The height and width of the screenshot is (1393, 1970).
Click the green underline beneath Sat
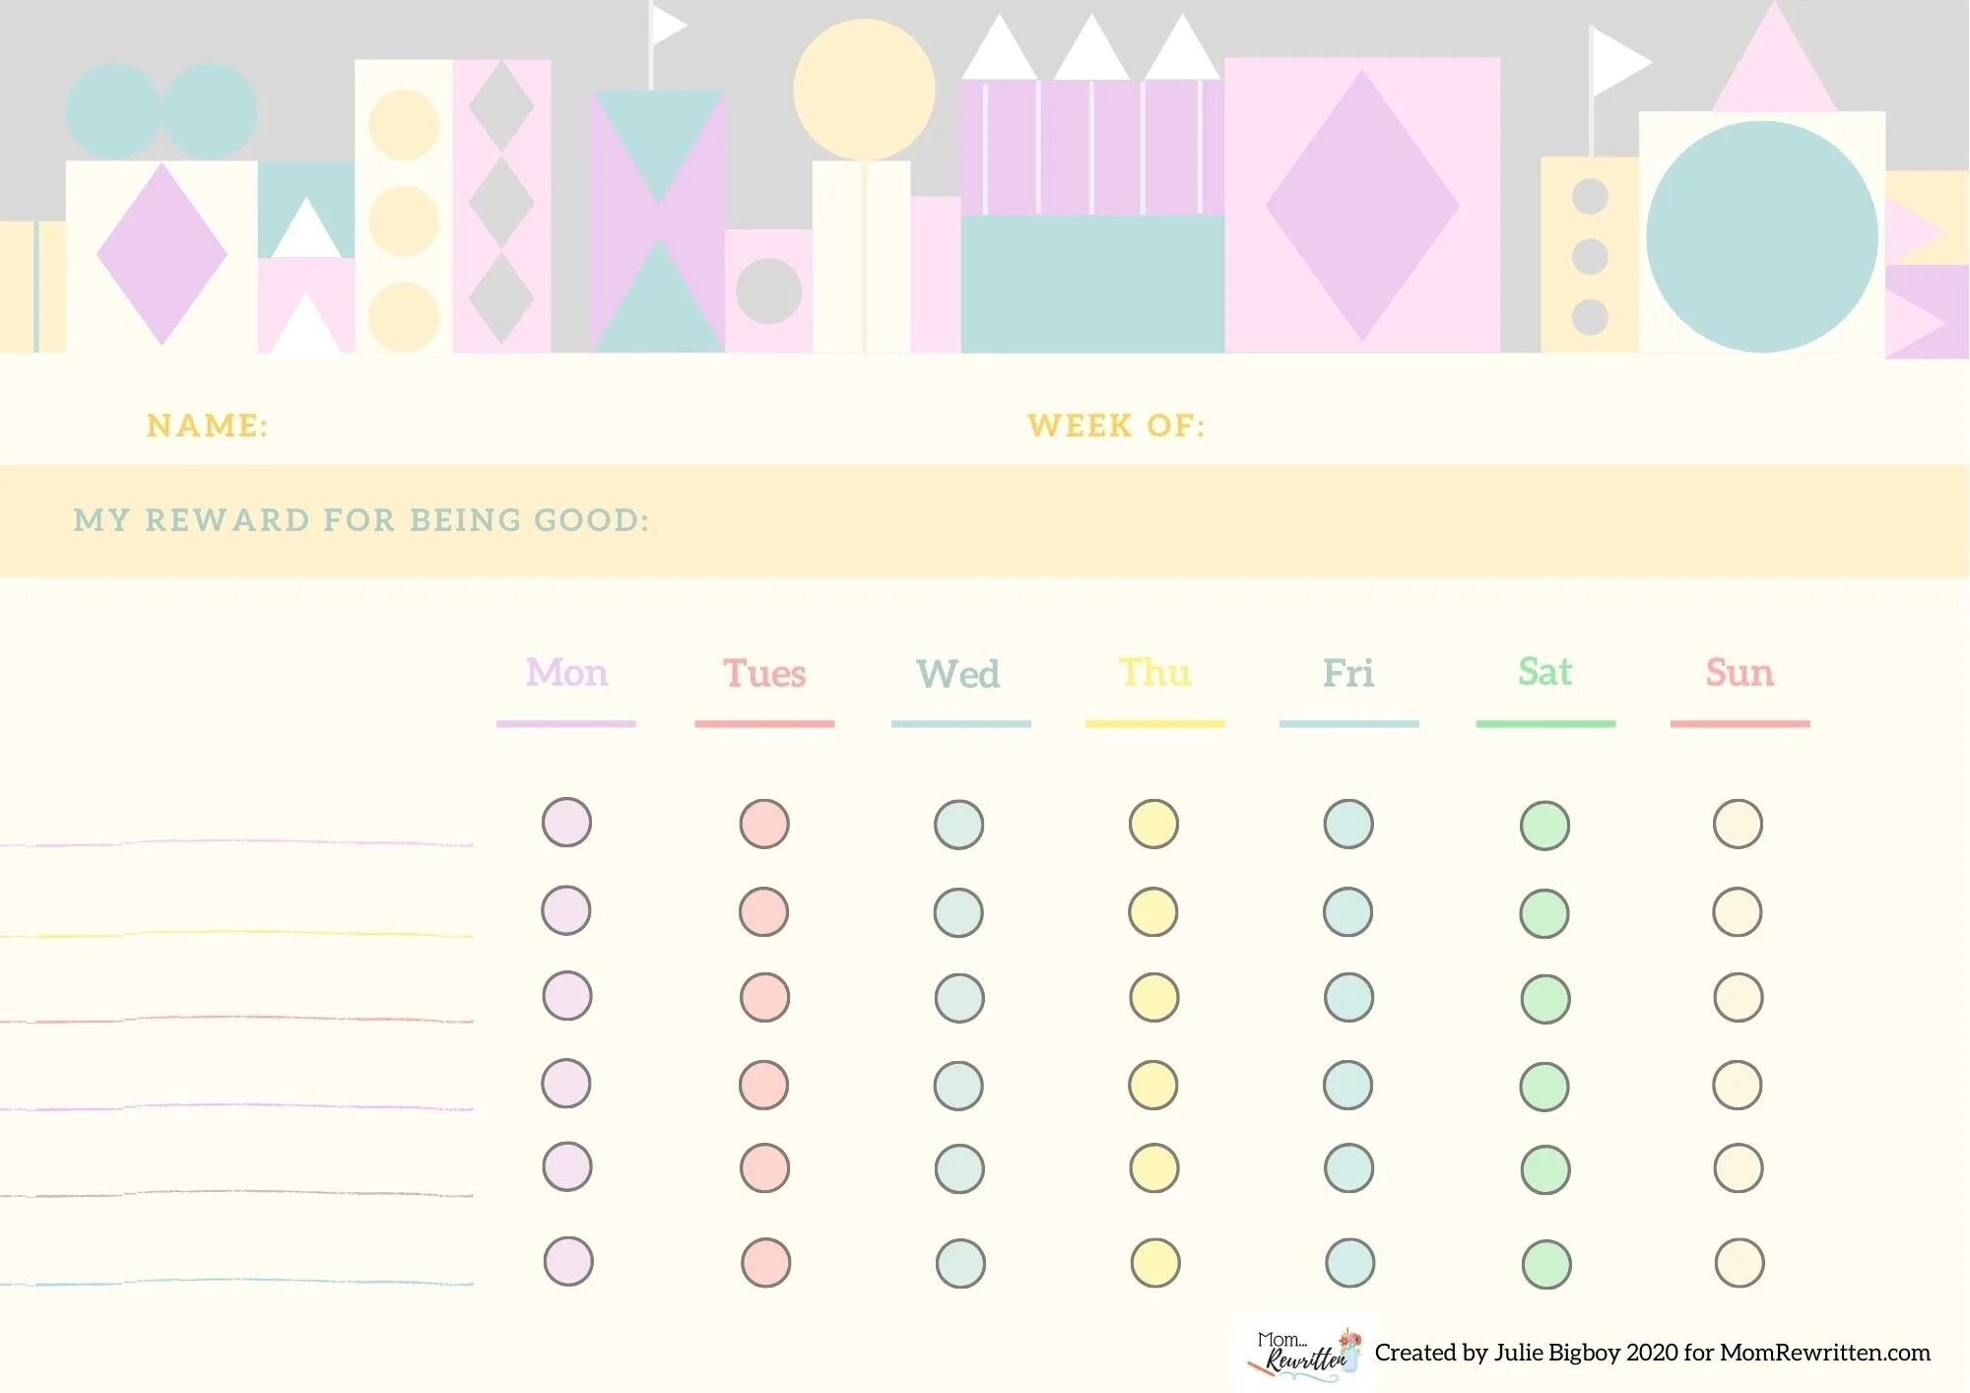point(1544,724)
